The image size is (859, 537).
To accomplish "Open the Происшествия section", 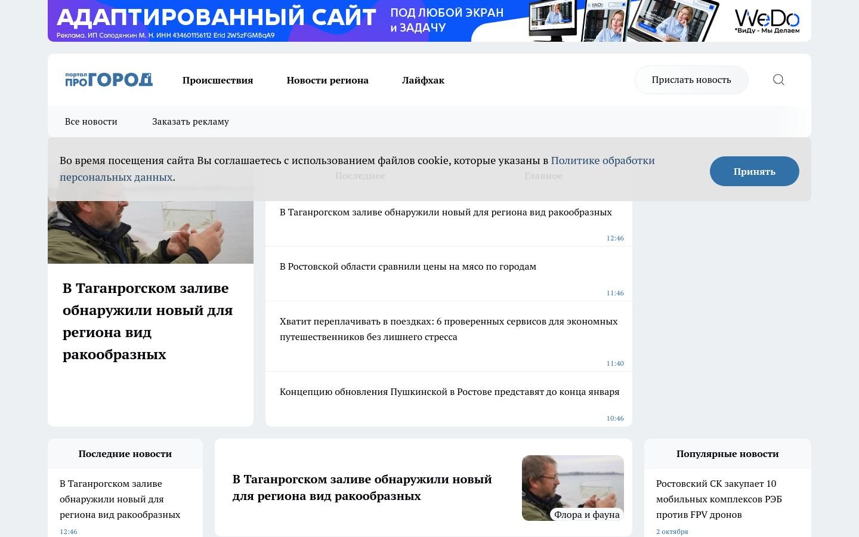I will [218, 80].
